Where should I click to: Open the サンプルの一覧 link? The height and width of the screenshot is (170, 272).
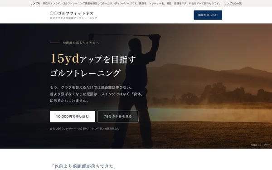233,4
